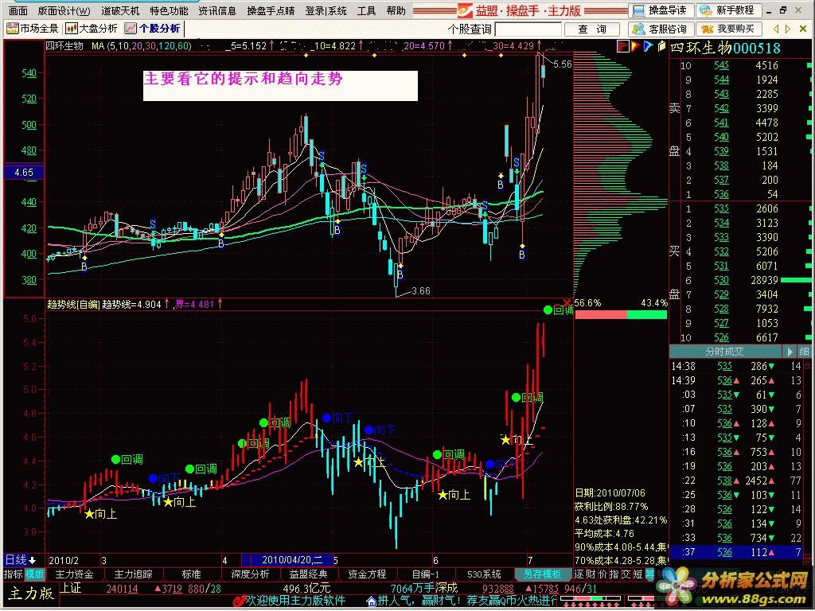The width and height of the screenshot is (815, 611).
Task: Open the 版面设计(W) menu
Action: point(64,10)
